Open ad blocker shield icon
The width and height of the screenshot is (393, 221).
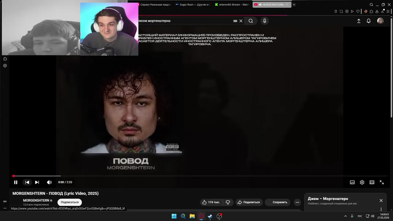[347, 11]
